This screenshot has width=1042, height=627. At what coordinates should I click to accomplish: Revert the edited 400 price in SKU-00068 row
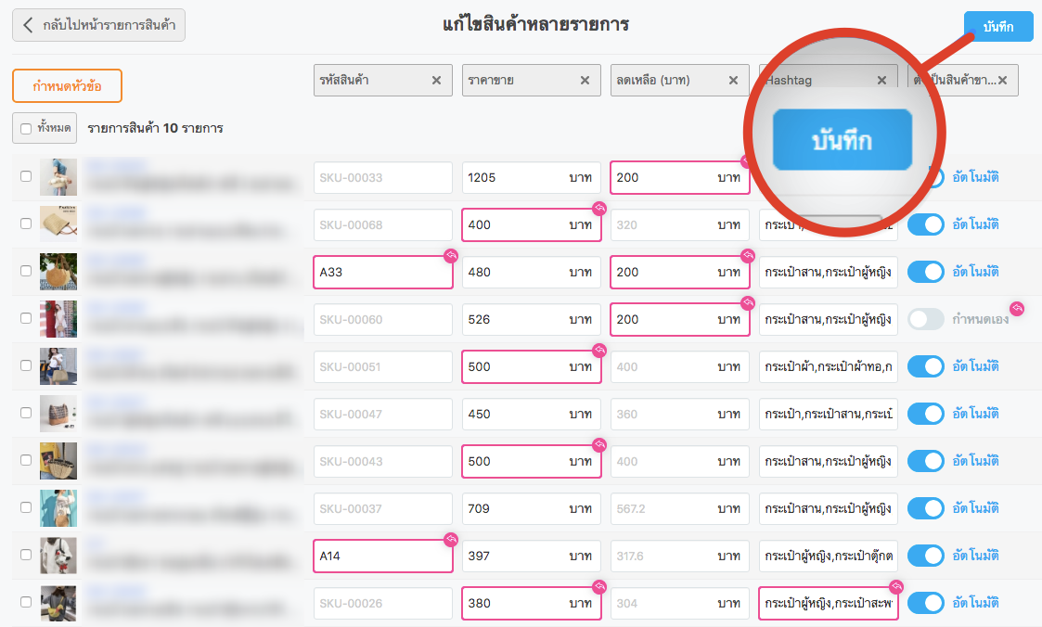coord(599,209)
